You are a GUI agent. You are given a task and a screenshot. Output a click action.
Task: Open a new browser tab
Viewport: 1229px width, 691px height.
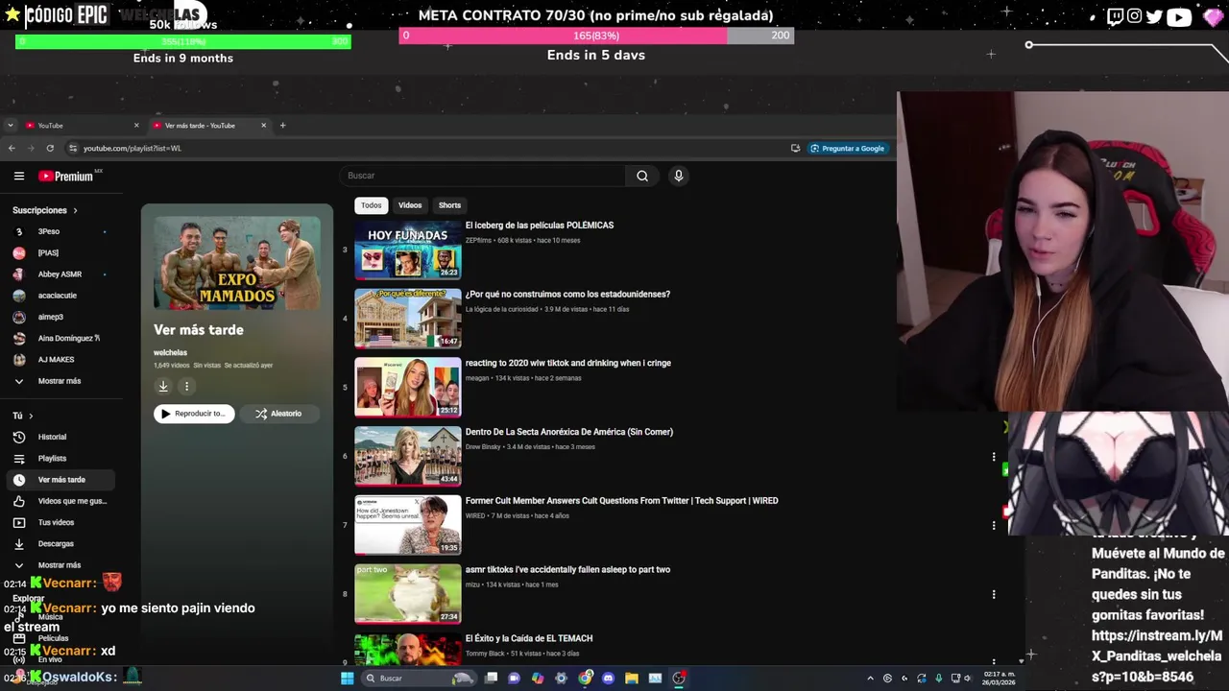282,125
